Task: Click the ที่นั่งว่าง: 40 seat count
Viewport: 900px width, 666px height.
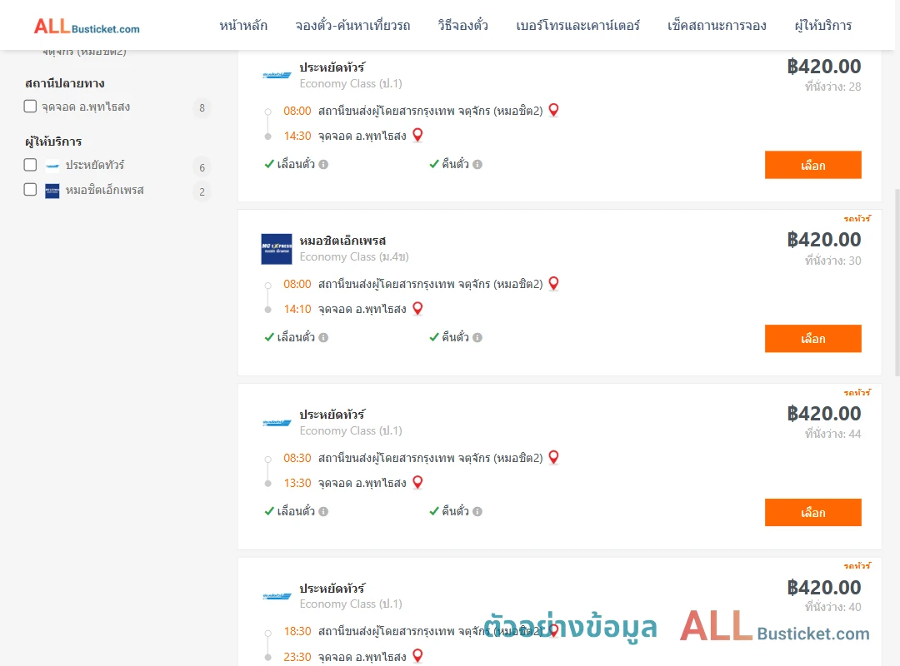Action: [x=832, y=608]
